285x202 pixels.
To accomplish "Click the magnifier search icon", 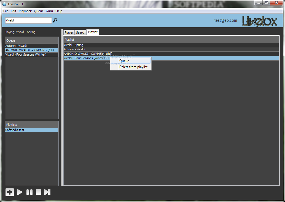I will click(55, 20).
